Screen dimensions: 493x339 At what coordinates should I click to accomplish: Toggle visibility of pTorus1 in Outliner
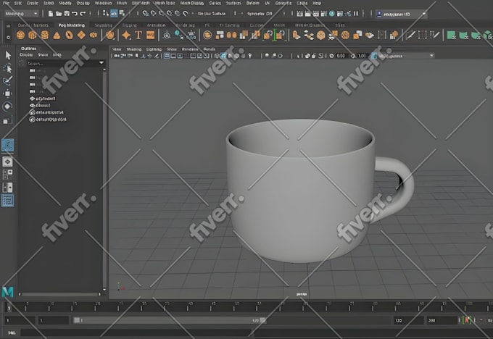(32, 106)
